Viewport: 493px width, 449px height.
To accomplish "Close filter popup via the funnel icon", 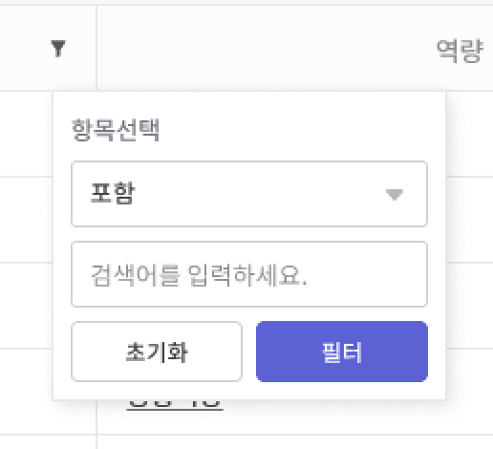I will click(x=58, y=49).
